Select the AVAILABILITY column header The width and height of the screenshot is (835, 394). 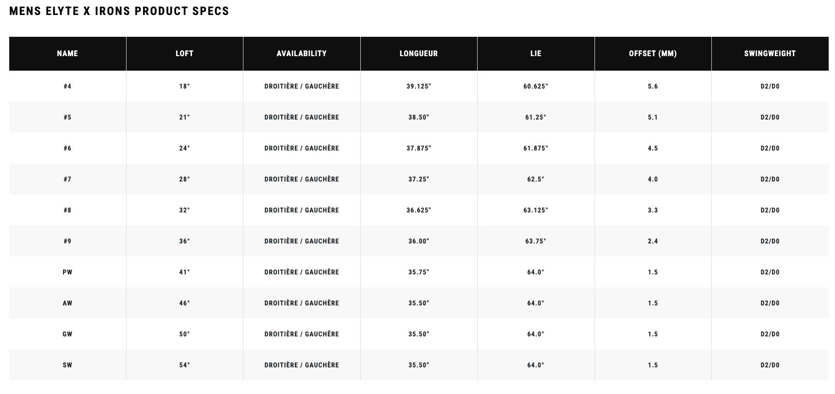[302, 54]
